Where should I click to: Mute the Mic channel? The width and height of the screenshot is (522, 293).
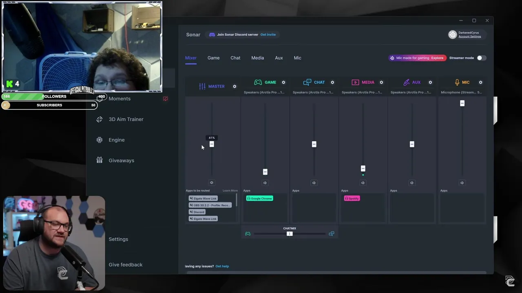pos(462,183)
